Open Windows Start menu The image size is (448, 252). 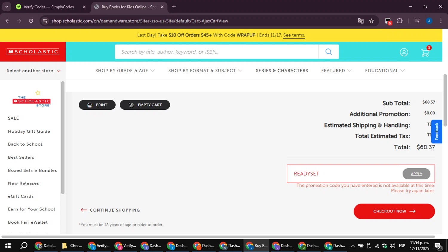(8, 246)
